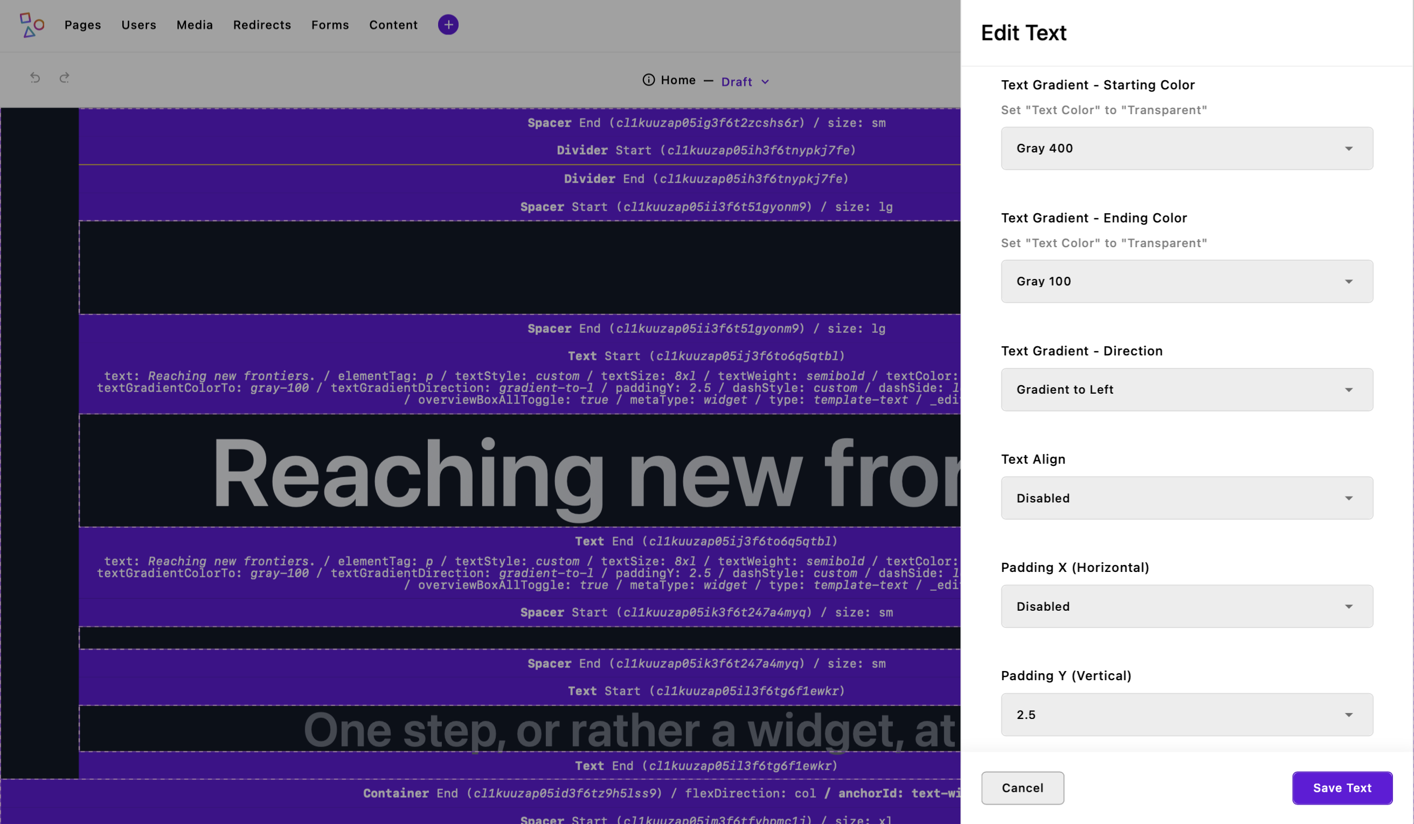Open the Text Align dropdown

[x=1186, y=498]
